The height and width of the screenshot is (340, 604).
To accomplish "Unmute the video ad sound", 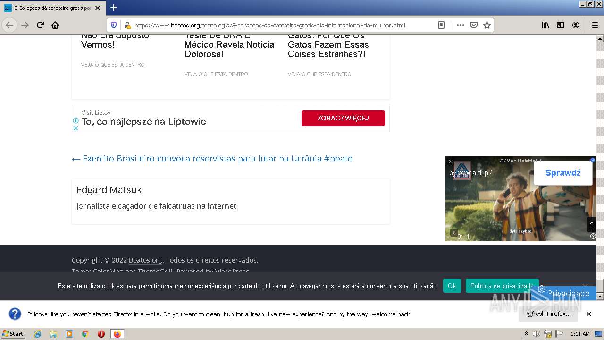I will coord(453,232).
